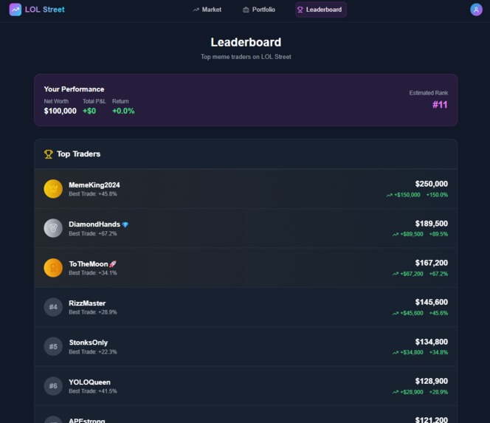Click trend arrow next to +$34,800
Image resolution: width=490 pixels, height=423 pixels.
pyautogui.click(x=396, y=353)
